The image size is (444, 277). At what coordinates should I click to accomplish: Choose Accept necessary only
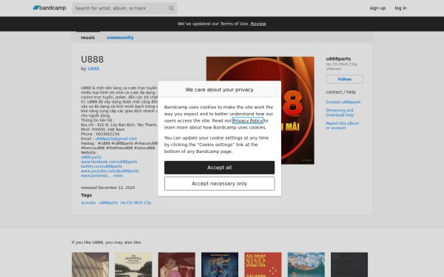[220, 184]
